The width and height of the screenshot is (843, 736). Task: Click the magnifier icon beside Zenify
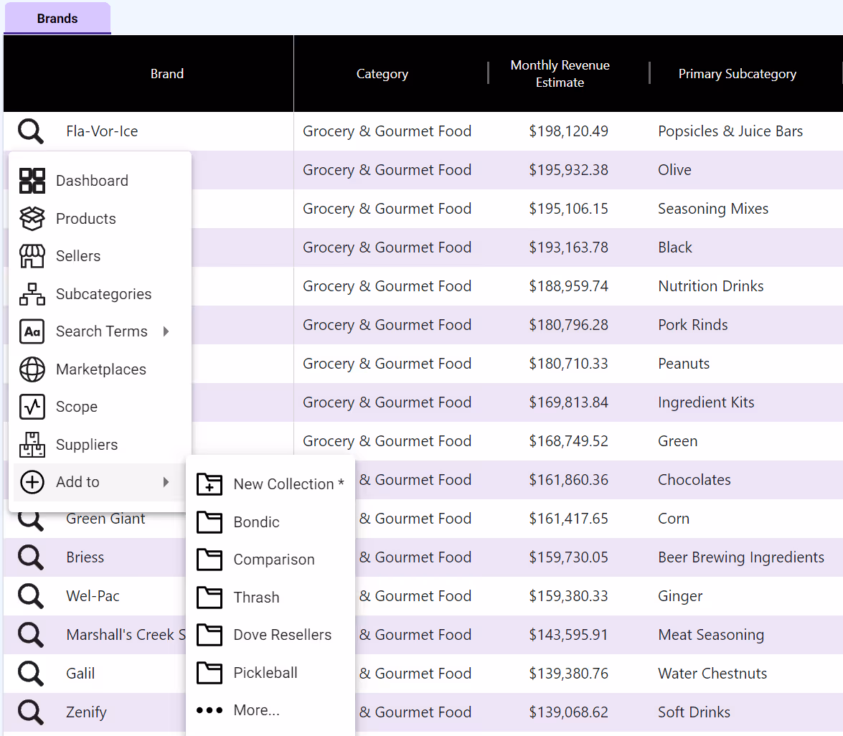pyautogui.click(x=31, y=712)
